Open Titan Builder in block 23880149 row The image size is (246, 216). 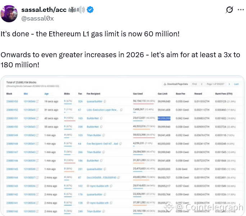(x=94, y=135)
